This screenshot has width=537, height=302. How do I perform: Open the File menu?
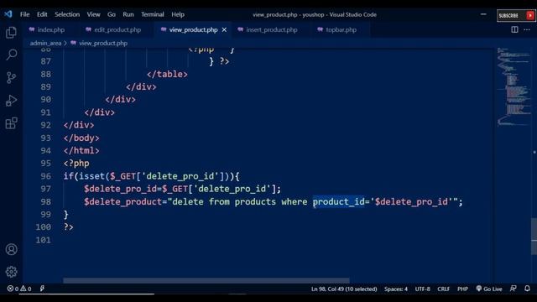(24, 14)
